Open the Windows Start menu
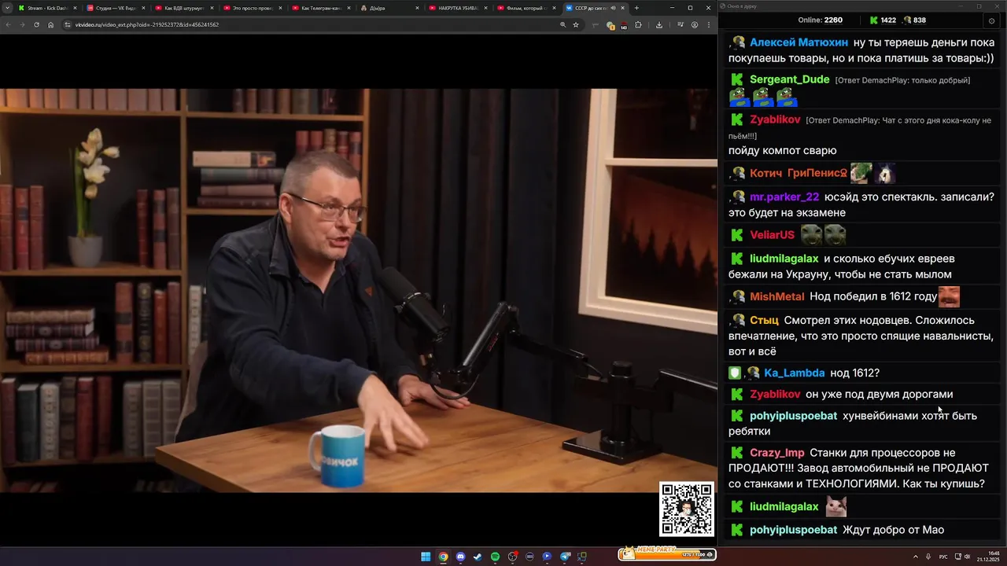The height and width of the screenshot is (566, 1007). (426, 557)
